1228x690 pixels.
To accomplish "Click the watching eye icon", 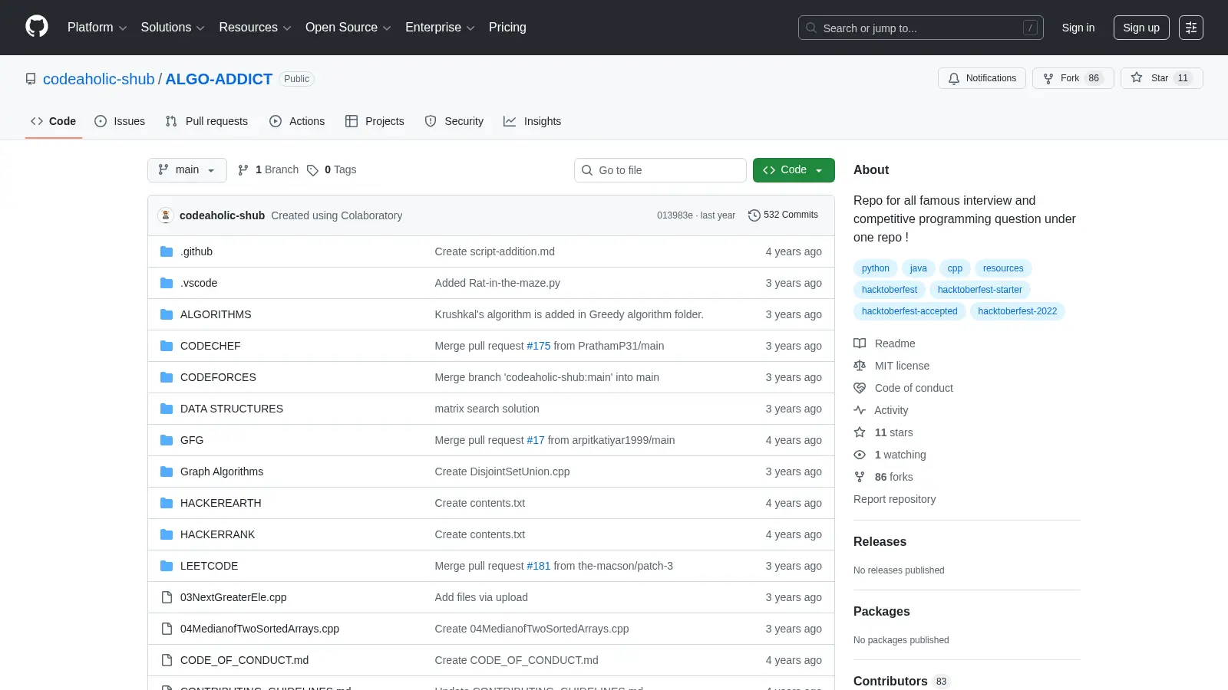I will pos(860,455).
